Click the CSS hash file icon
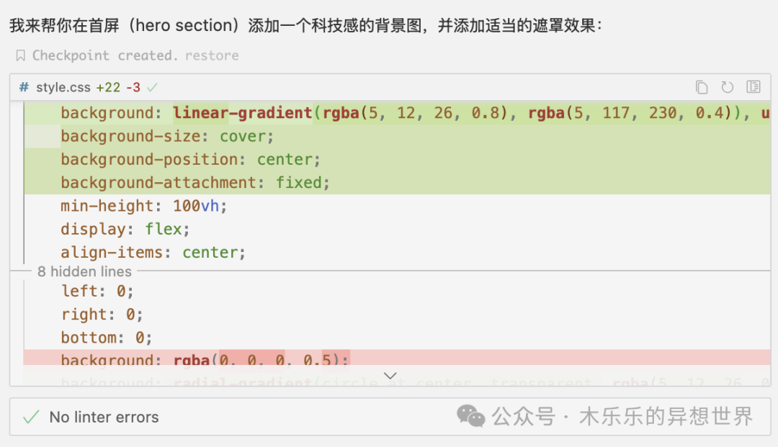Viewport: 778px width, 447px height. 24,87
